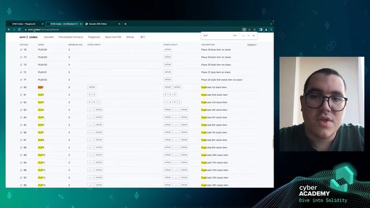Close the find-in-page bar
The height and width of the screenshot is (208, 370).
[x=254, y=36]
